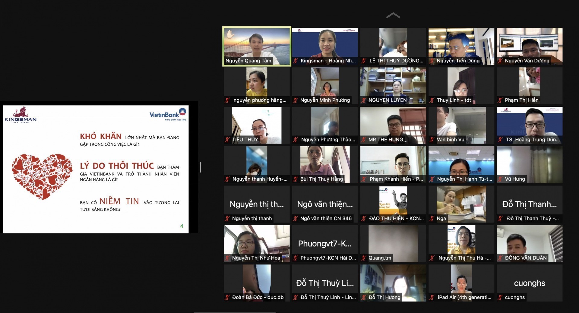The height and width of the screenshot is (313, 579).
Task: Click muted mic icon next to Vũ Hưng
Action: [x=500, y=179]
